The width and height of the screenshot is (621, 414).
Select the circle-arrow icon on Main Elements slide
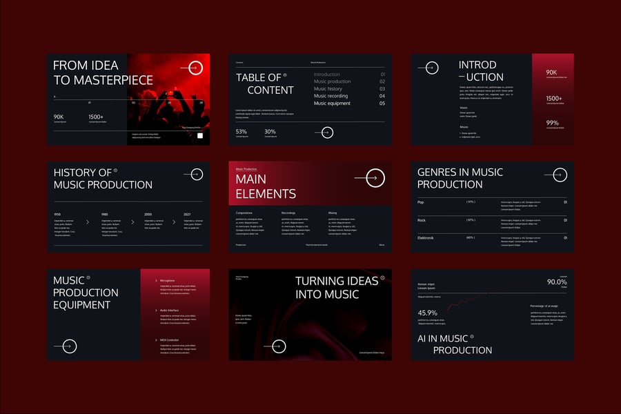coord(375,177)
